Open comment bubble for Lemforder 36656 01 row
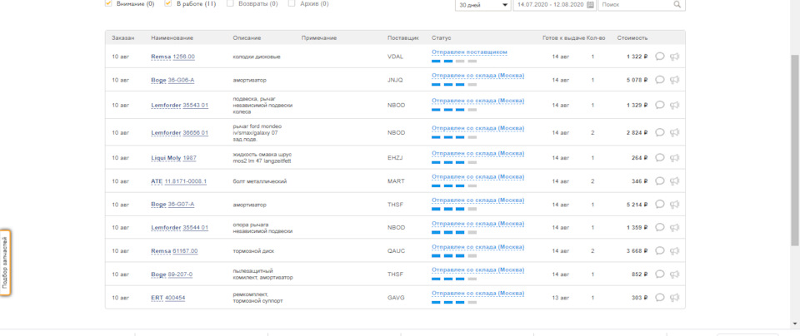800x336 pixels. point(659,132)
